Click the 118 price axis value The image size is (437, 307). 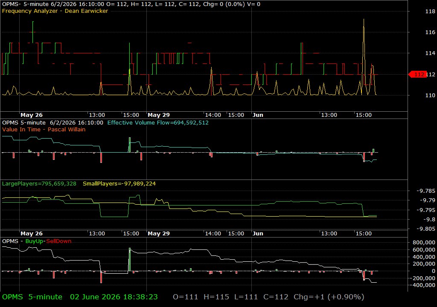coord(430,12)
